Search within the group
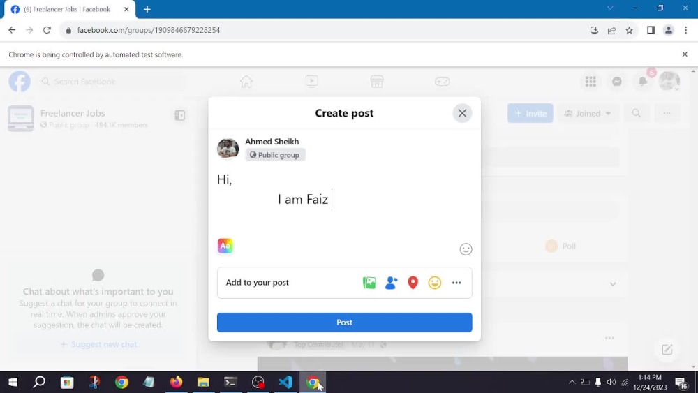Screen dimensions: 698x393 pos(637,114)
